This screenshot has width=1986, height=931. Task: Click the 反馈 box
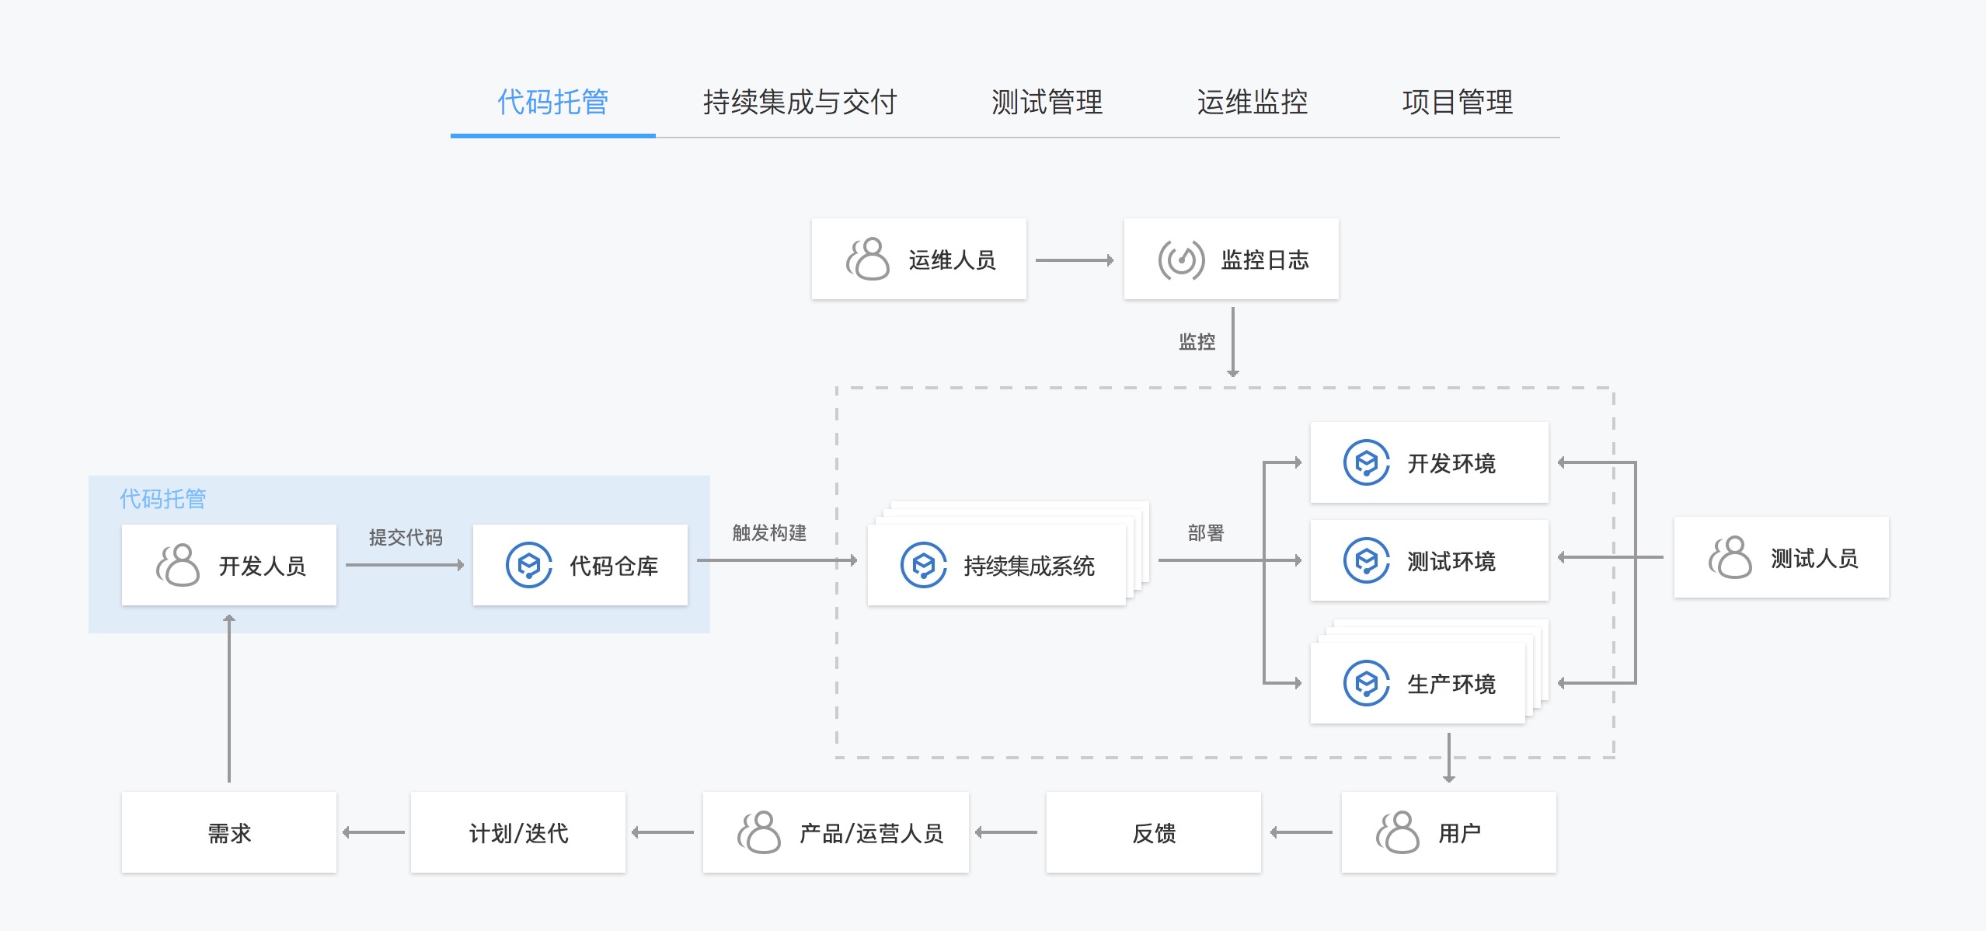point(1154,832)
